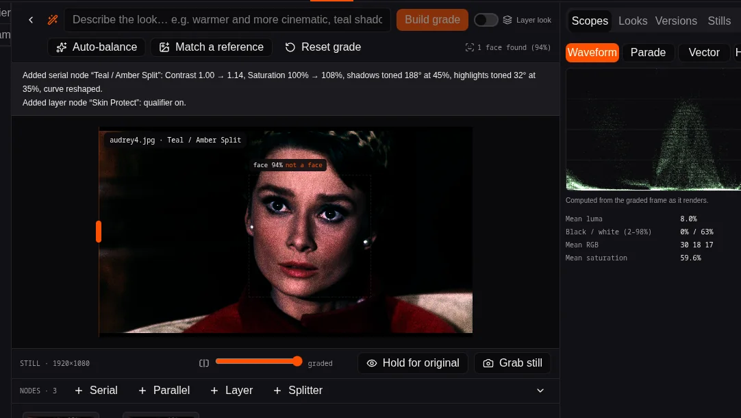Click Grab still button

512,363
